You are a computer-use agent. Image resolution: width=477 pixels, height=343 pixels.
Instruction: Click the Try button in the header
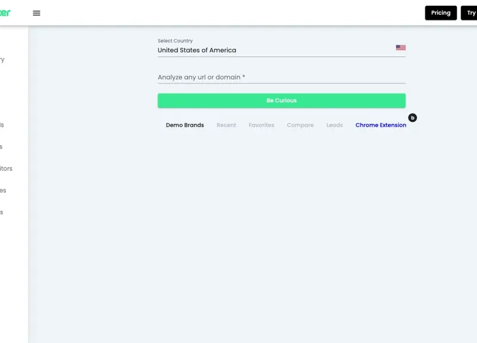tap(470, 13)
